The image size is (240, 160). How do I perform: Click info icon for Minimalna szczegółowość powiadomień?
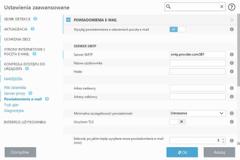[x=232, y=113]
